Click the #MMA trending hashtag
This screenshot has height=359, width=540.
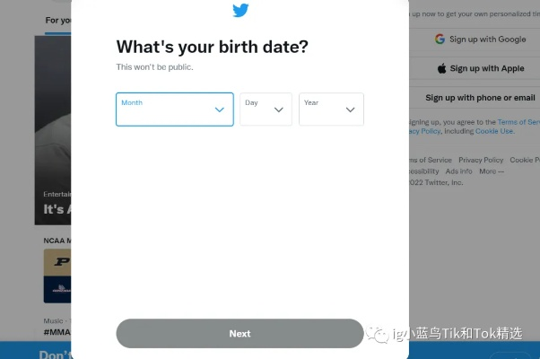click(57, 332)
